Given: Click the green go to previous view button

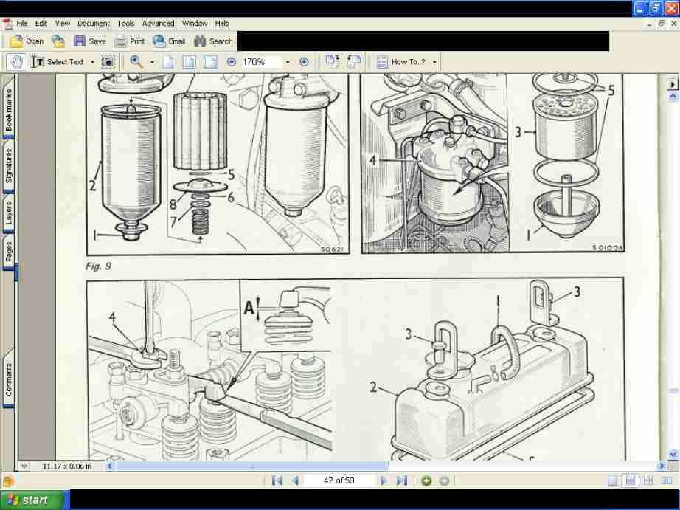Looking at the screenshot, I should point(426,481).
